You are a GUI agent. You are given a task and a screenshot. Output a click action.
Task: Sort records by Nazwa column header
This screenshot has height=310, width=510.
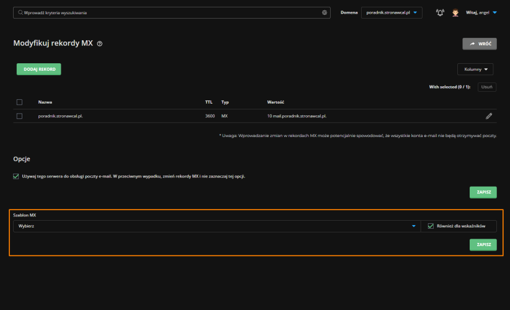(x=45, y=102)
